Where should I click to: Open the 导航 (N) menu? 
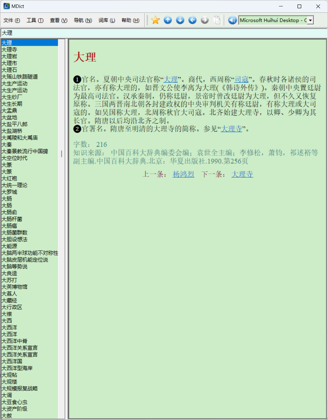click(83, 20)
